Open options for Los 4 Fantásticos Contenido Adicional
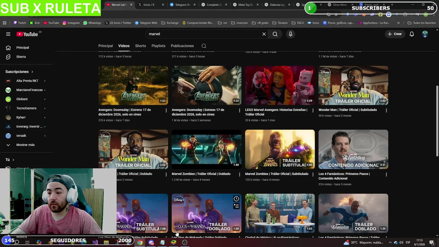This screenshot has height=247, width=439. pos(386,174)
